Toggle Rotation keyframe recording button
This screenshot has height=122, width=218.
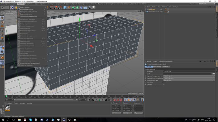(x=131, y=100)
